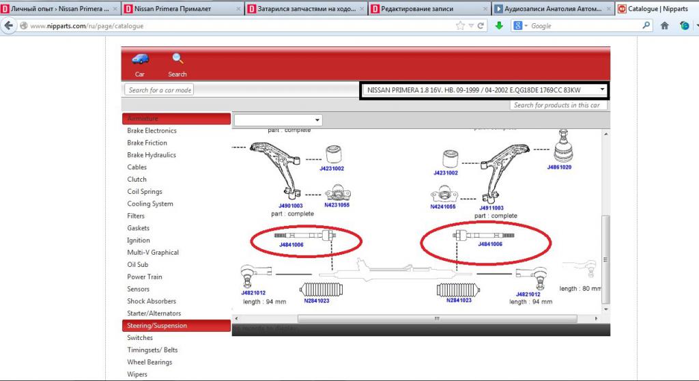Bookmark page with the star icon
The image size is (699, 381).
click(460, 26)
